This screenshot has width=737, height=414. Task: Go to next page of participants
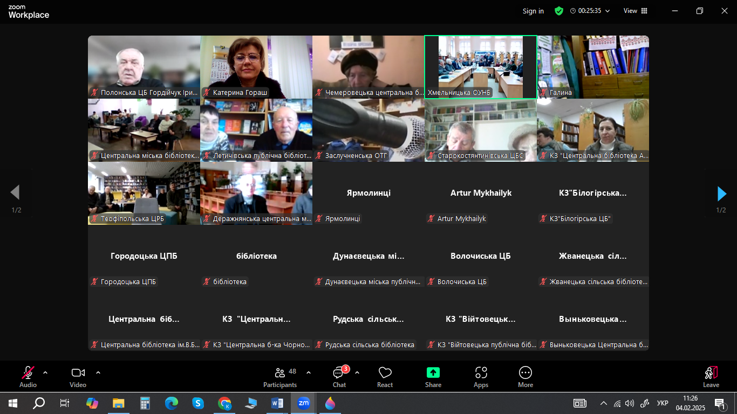pyautogui.click(x=721, y=194)
